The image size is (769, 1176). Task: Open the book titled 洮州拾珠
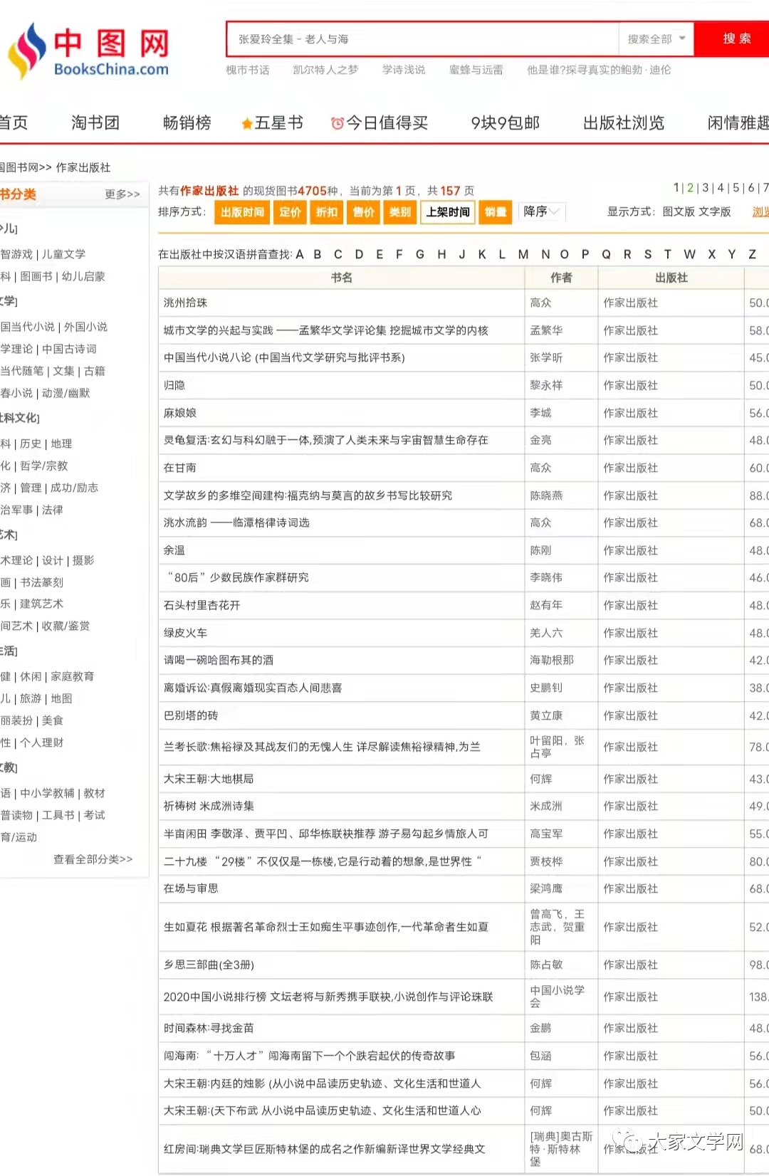pos(185,303)
